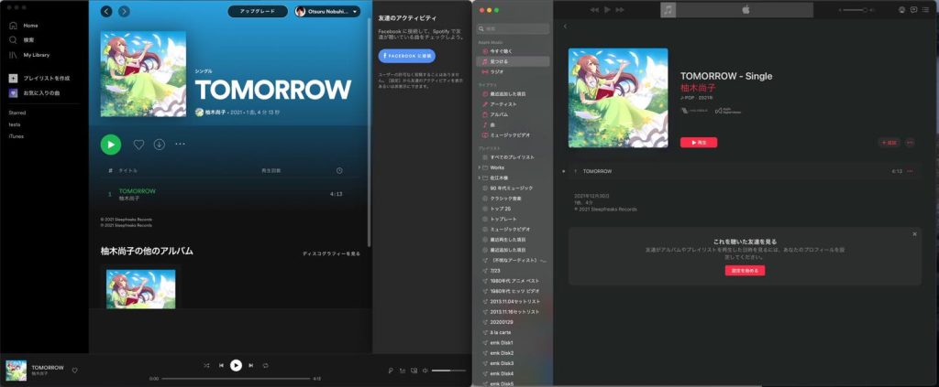This screenshot has height=387, width=939.
Task: Toggle shuffle in Spotify player bar
Action: coord(206,365)
